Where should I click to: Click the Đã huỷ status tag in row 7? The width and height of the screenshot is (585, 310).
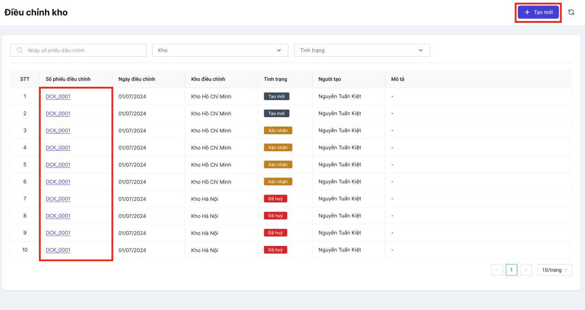275,199
